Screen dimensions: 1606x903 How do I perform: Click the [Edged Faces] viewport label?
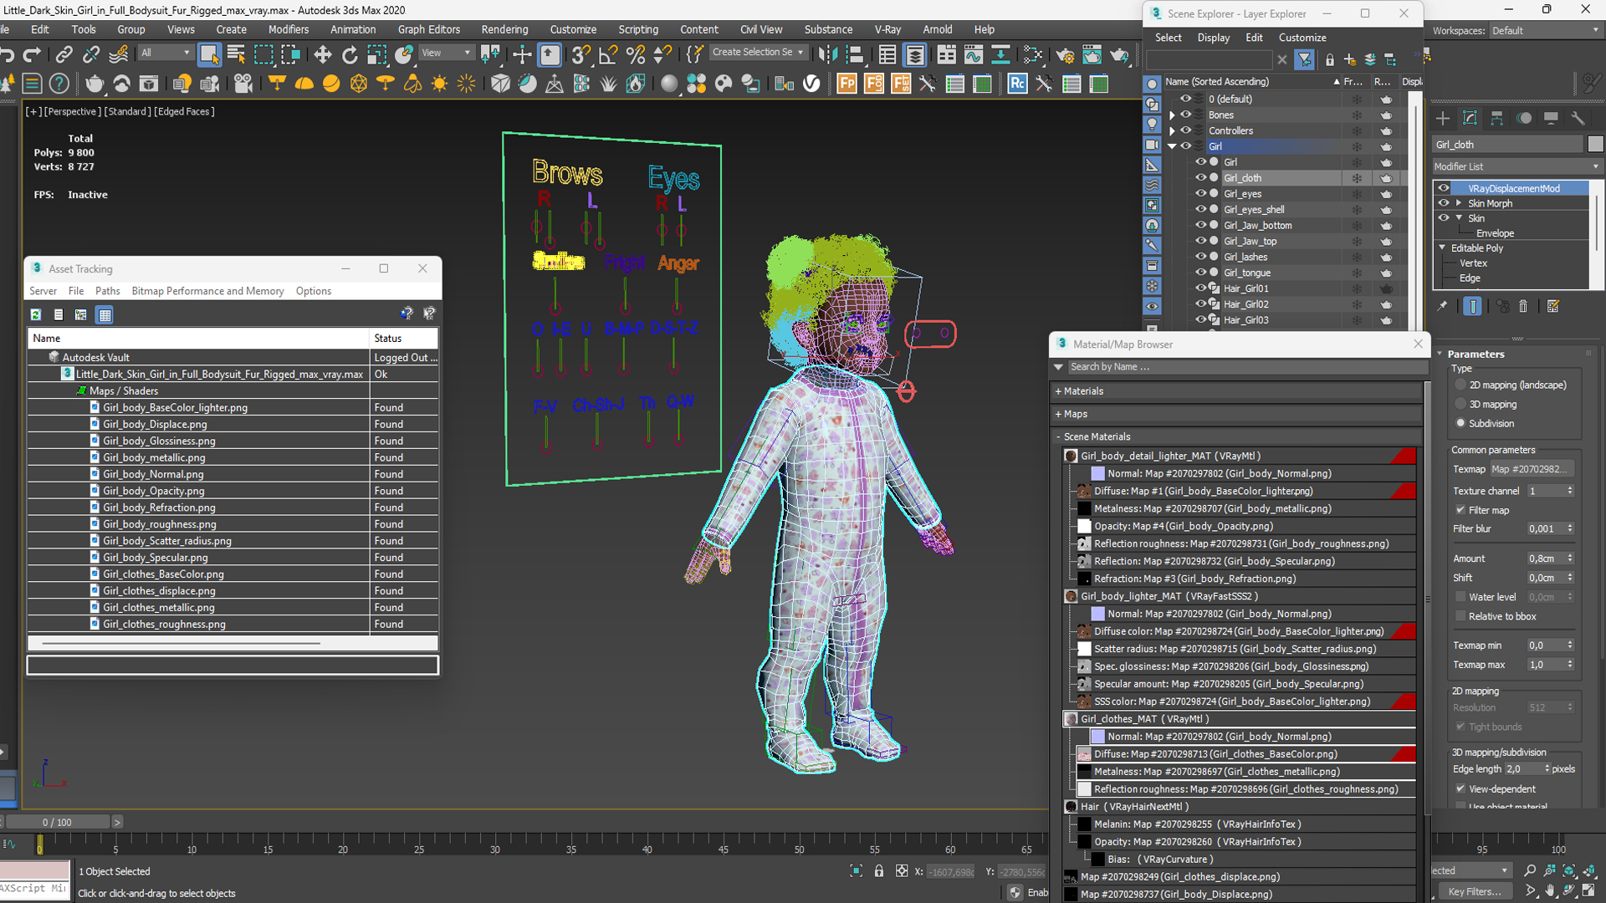tap(184, 111)
